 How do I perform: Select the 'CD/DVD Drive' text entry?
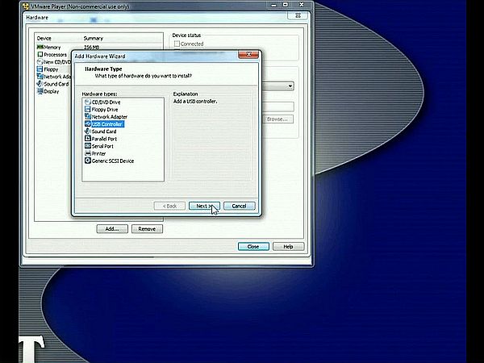[106, 102]
